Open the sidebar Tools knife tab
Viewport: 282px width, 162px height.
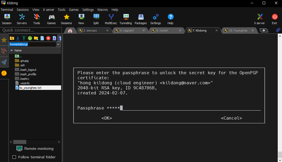(4, 51)
